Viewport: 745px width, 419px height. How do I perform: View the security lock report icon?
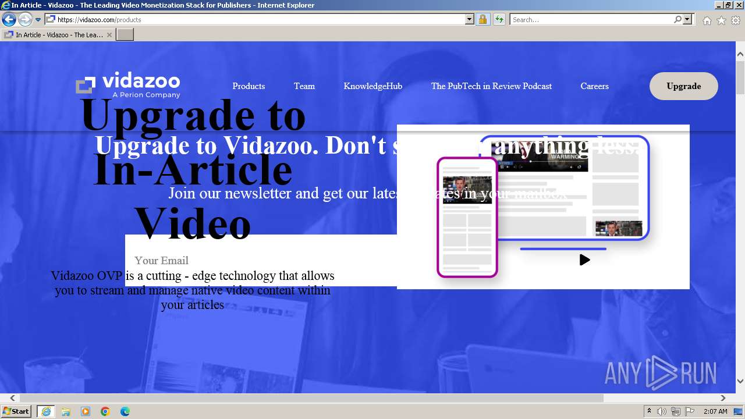tap(483, 20)
